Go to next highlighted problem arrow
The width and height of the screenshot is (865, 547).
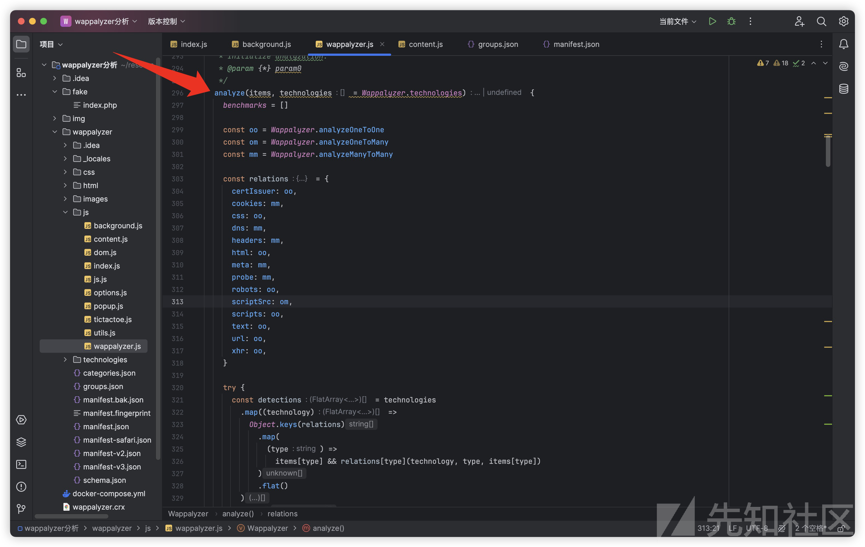pos(825,63)
